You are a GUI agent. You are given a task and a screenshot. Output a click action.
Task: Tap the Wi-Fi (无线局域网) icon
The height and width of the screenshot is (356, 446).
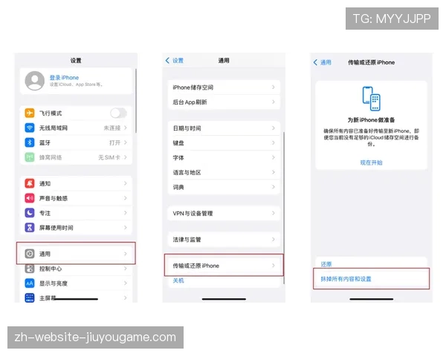(x=30, y=128)
